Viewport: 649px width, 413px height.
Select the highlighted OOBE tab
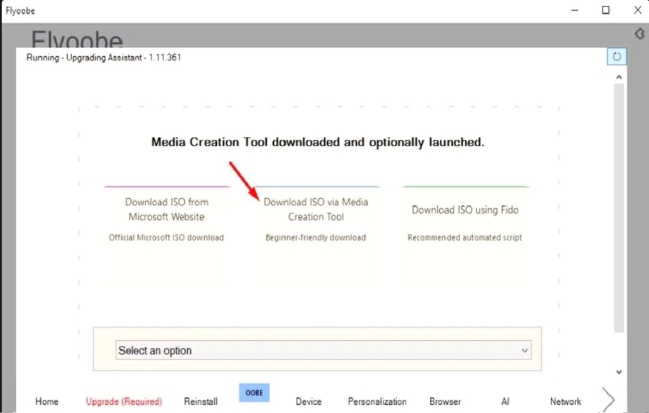pyautogui.click(x=254, y=393)
